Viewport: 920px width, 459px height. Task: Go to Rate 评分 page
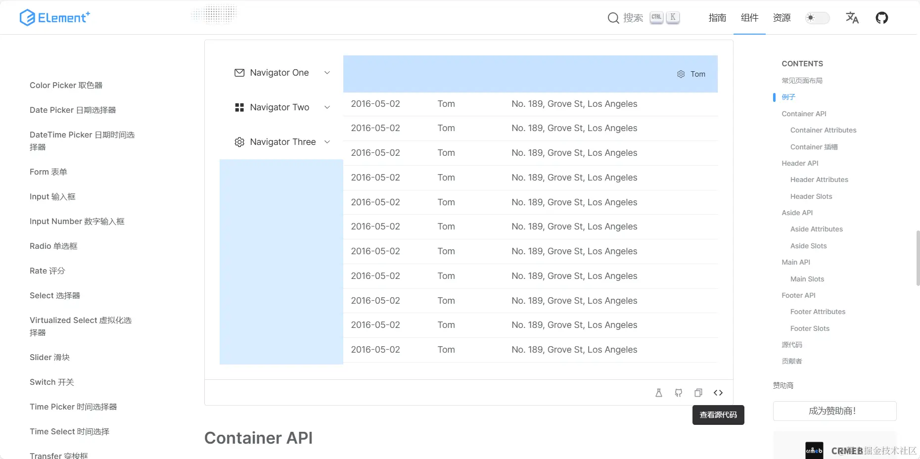(x=47, y=271)
